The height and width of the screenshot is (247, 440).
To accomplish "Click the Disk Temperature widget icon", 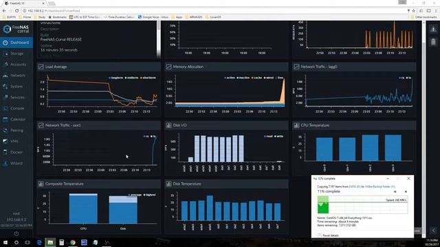I will tap(168, 184).
